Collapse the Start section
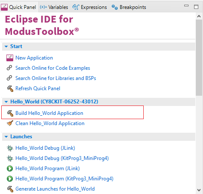 coord(6,46)
